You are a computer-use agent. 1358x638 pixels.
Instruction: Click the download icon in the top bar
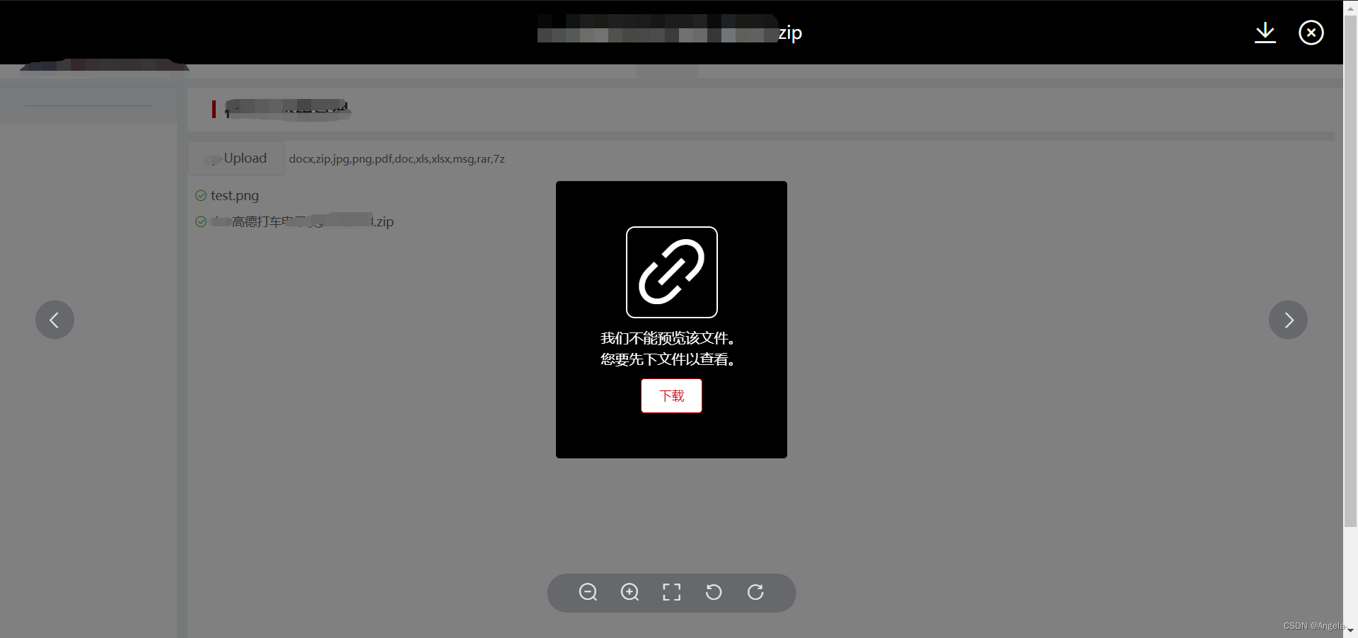[x=1265, y=33]
